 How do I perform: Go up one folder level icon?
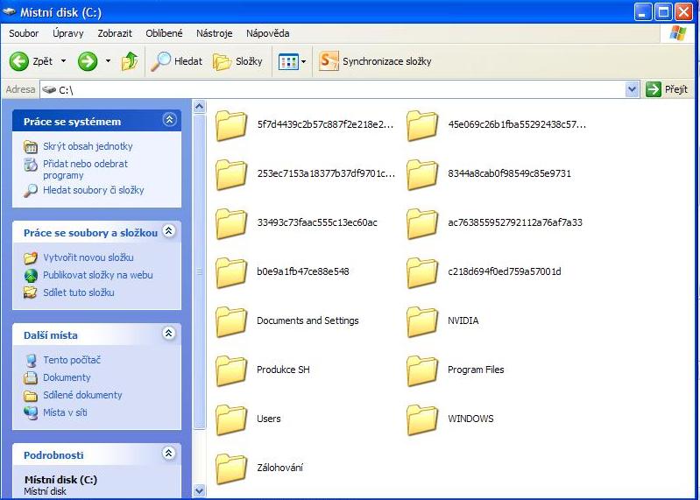tap(130, 61)
